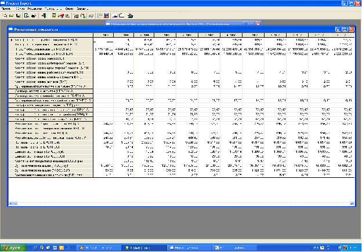Viewport: 362px width, 252px height.
Task: Click the olive Contents window icon
Action: click(54, 16)
